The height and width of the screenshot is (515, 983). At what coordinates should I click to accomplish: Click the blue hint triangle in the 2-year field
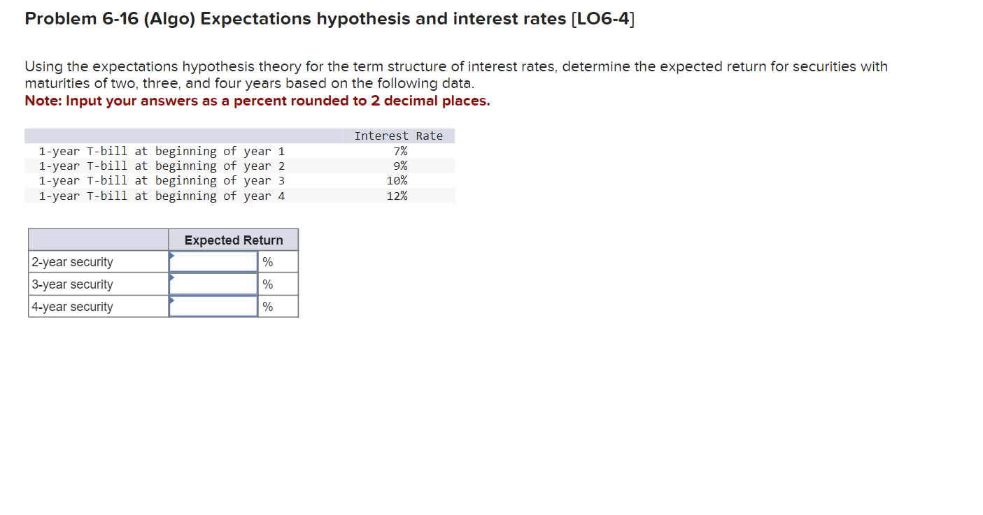coord(171,256)
